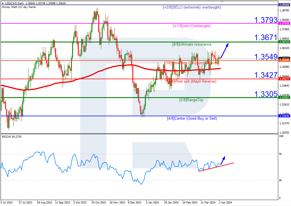Select the 2 Apr 2024 date label
This screenshot has height=206, width=291.
click(225, 203)
